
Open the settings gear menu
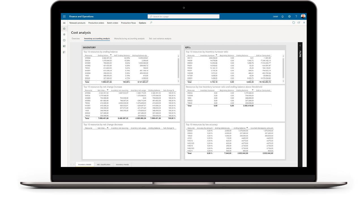[289, 16]
